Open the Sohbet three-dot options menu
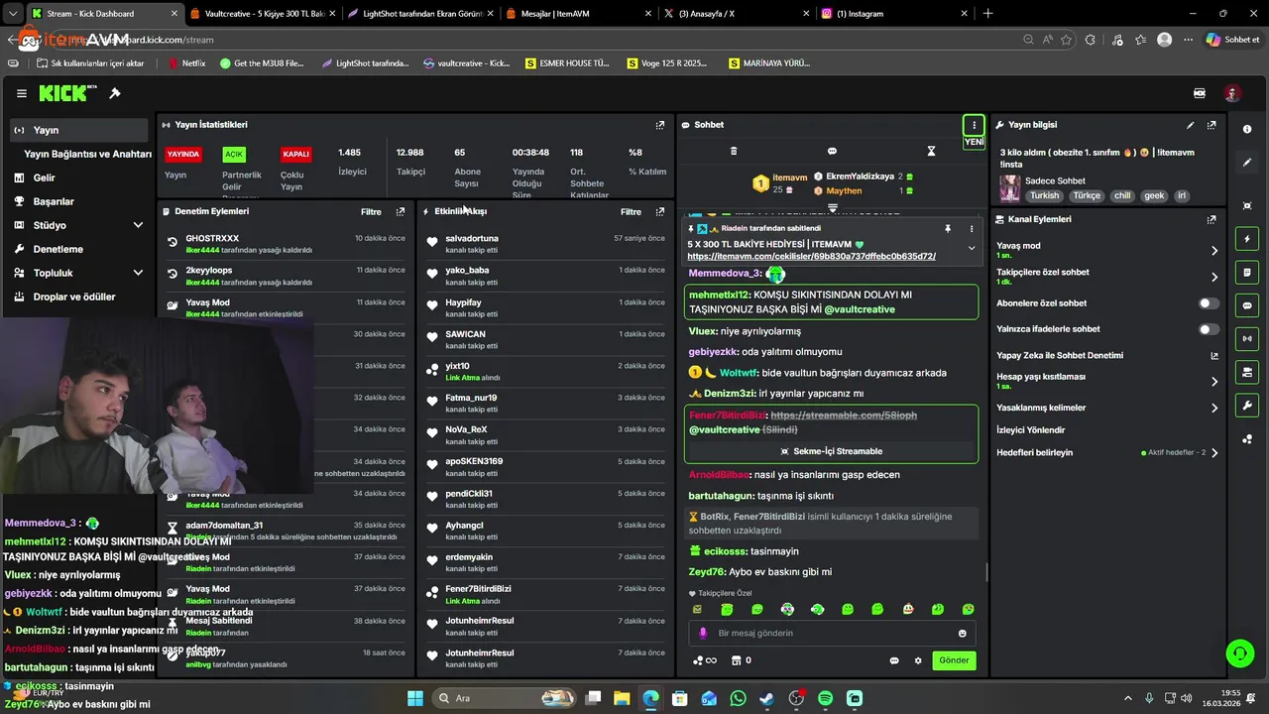 pyautogui.click(x=974, y=125)
